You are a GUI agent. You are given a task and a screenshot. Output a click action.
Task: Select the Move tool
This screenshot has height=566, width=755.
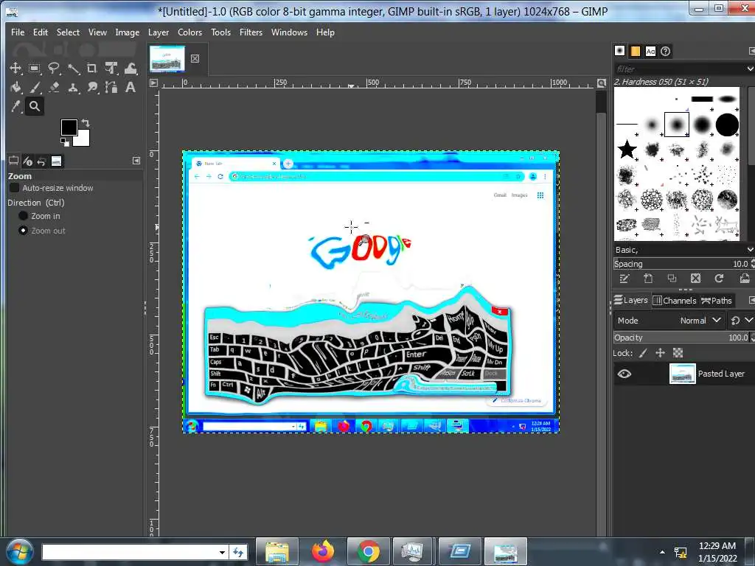coord(15,68)
